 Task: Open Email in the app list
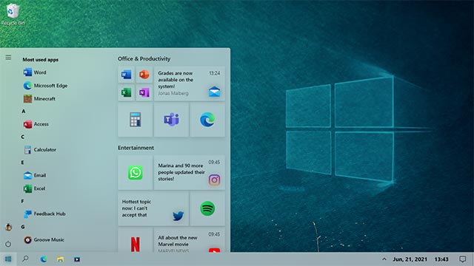point(35,175)
